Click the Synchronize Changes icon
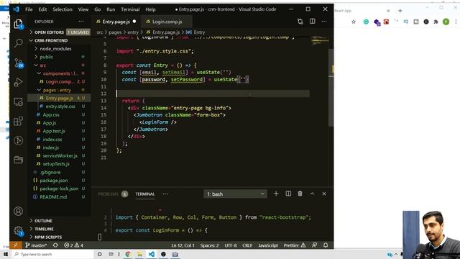Screen dimensions: 460x259 point(55,245)
